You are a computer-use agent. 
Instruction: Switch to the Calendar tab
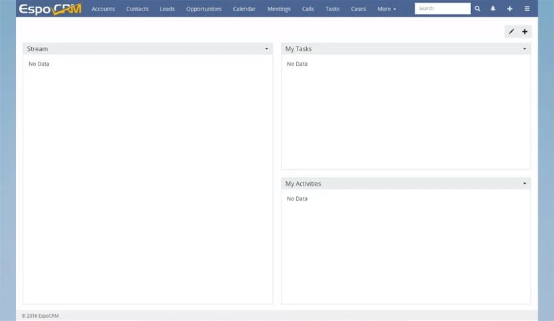click(x=244, y=9)
